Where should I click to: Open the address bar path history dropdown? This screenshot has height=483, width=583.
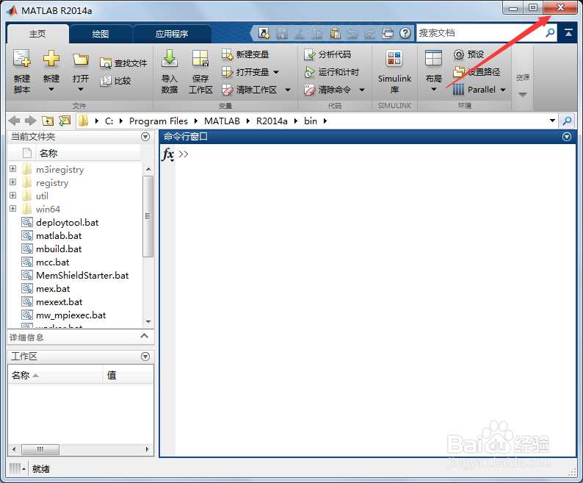click(x=552, y=121)
